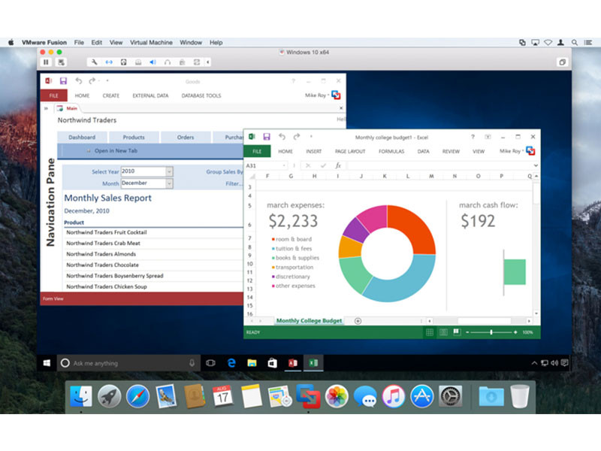Image resolution: width=601 pixels, height=451 pixels.
Task: Open the red FILE button in Access
Action: click(54, 95)
